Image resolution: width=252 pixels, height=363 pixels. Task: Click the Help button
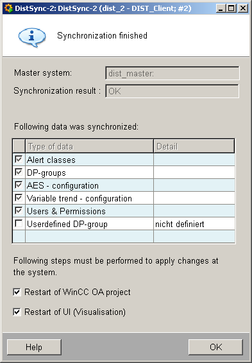34,347
